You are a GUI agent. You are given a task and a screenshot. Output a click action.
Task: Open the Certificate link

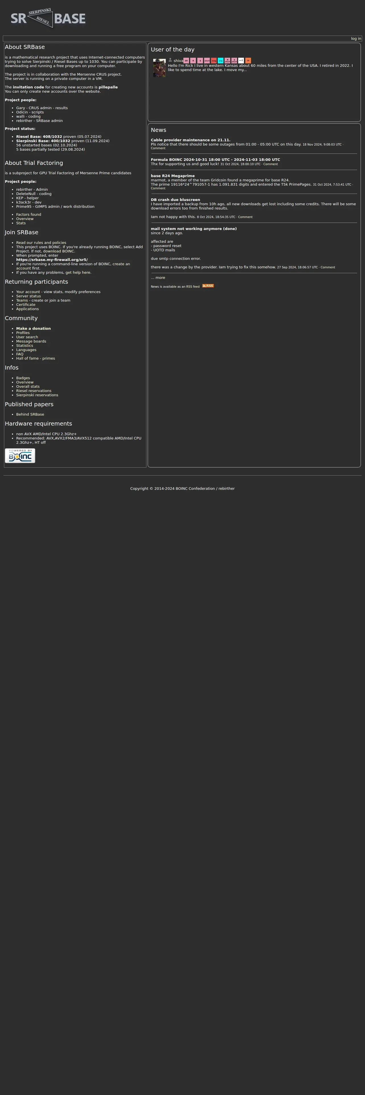coord(26,305)
